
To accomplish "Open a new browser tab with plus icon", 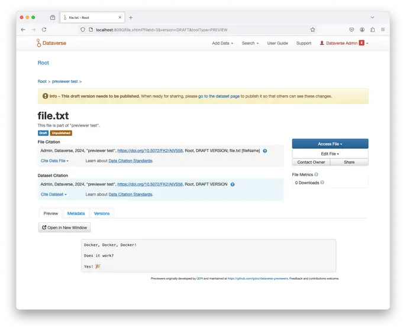I will click(x=131, y=18).
